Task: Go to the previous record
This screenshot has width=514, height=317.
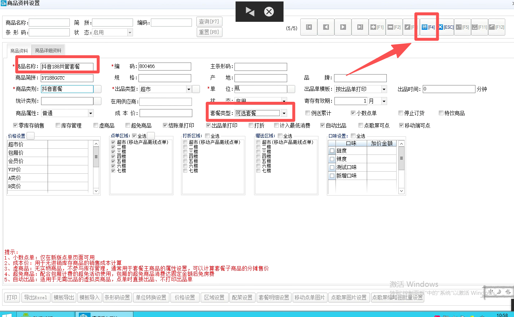Action: (326, 27)
